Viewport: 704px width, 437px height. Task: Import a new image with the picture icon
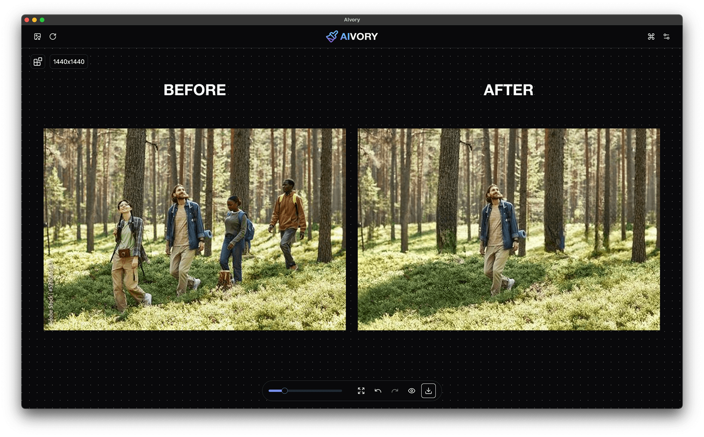37,36
